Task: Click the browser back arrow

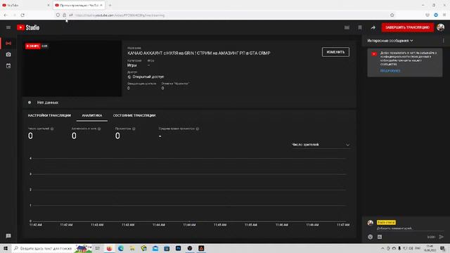Action: 6,15
